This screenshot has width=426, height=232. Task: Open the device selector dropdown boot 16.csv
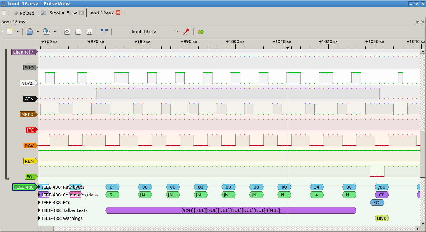[155, 32]
